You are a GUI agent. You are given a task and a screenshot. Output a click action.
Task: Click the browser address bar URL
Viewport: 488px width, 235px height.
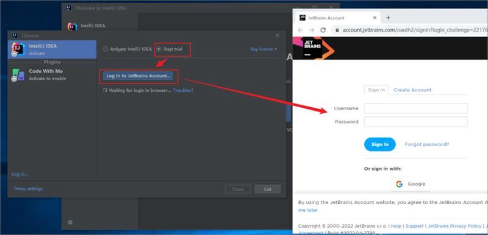tap(415, 30)
